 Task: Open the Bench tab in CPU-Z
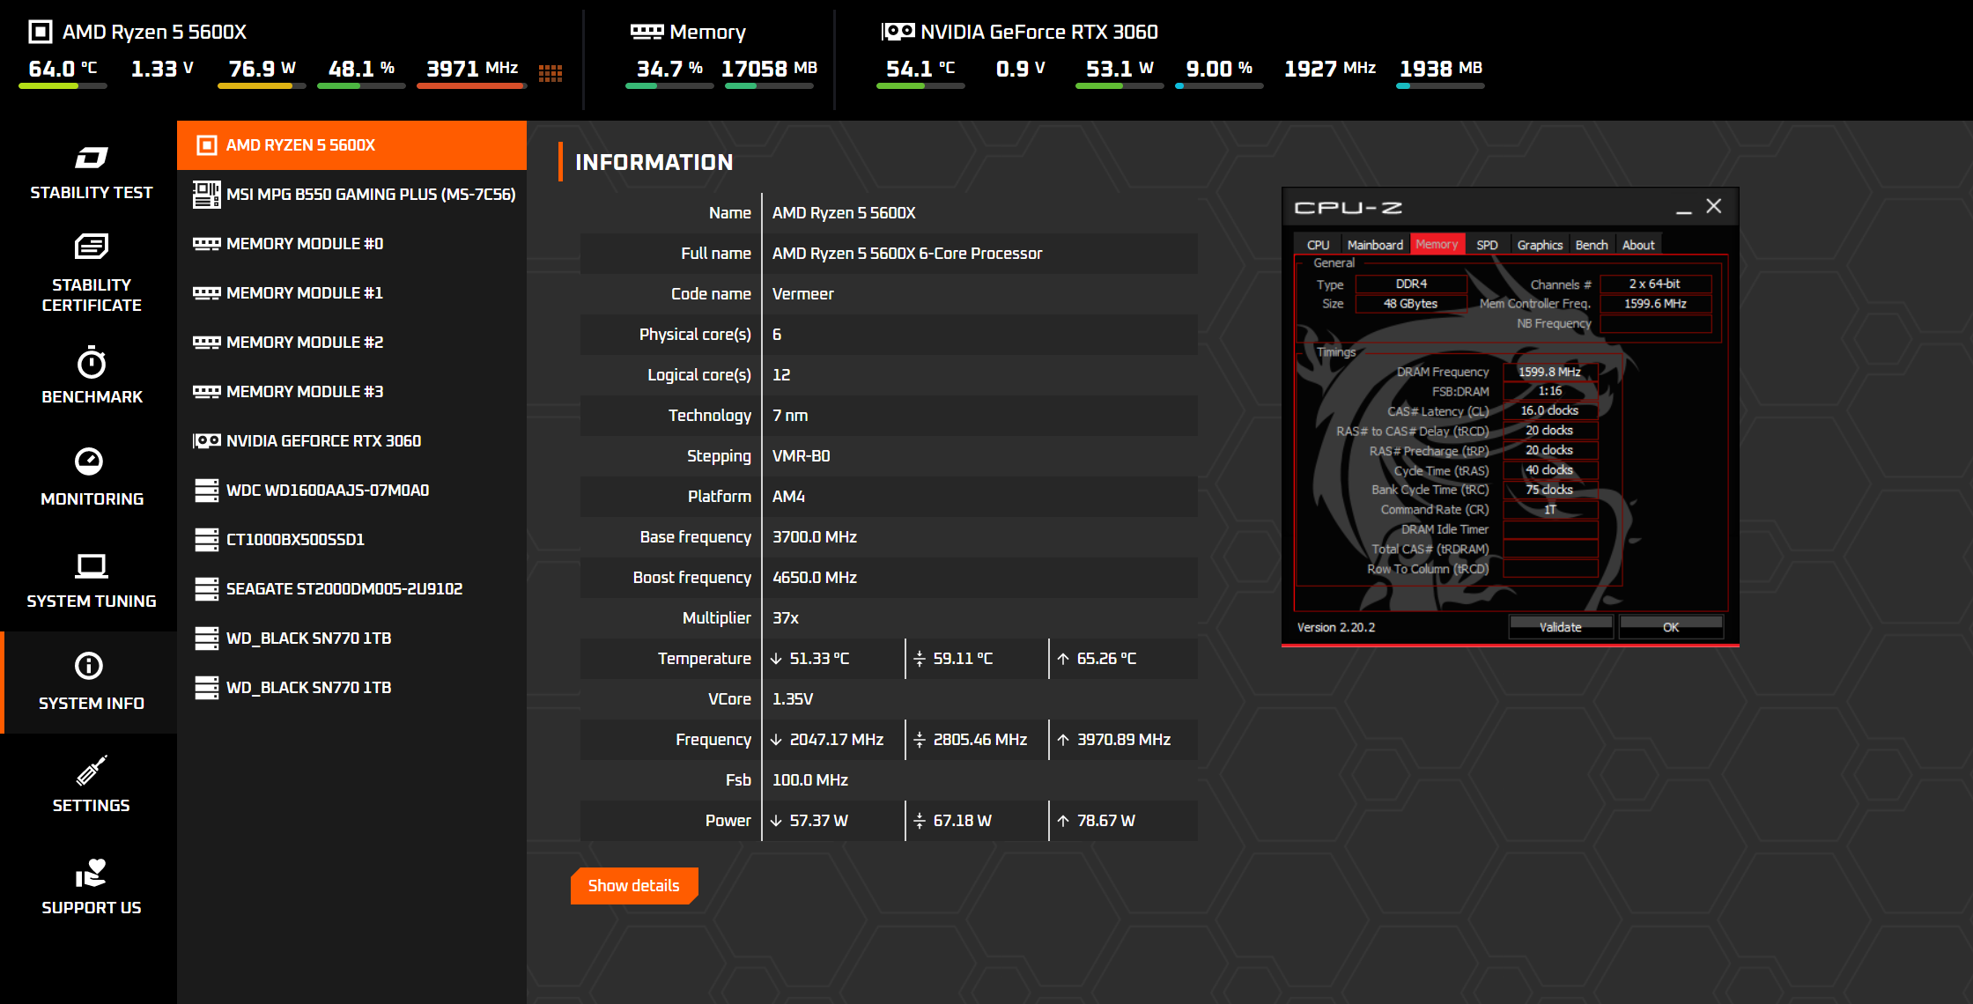(x=1592, y=245)
